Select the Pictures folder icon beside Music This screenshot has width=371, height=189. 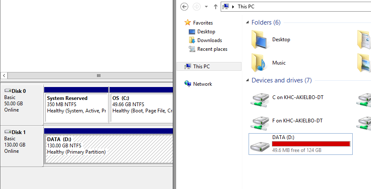(364, 63)
